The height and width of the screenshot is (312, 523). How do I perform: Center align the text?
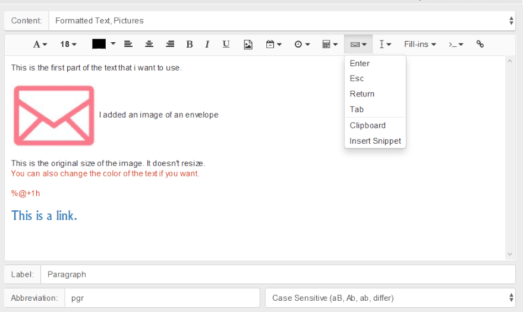pyautogui.click(x=149, y=44)
